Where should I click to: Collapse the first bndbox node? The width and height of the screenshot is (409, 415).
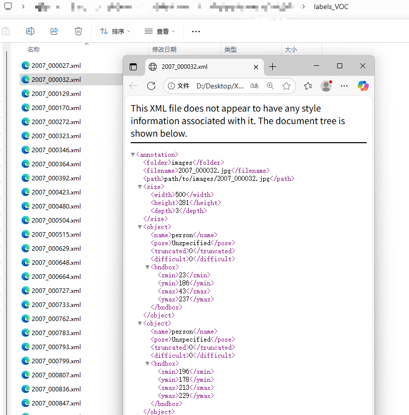click(148, 267)
